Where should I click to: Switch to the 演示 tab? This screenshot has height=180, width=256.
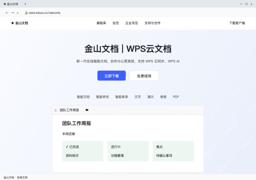tap(150, 97)
